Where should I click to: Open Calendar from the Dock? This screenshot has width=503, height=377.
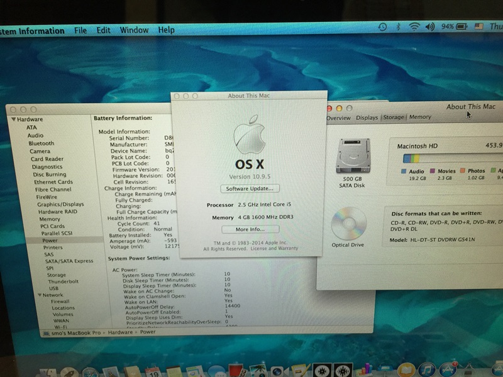(x=153, y=372)
